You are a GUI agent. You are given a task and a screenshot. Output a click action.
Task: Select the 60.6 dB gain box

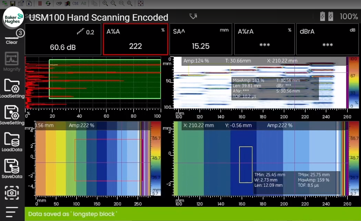pos(63,39)
